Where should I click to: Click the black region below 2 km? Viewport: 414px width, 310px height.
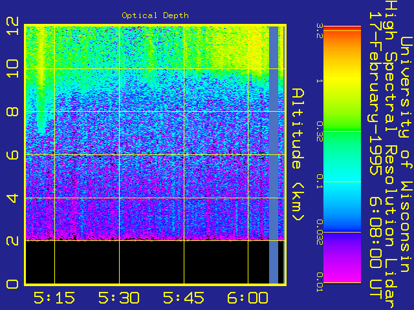(x=147, y=262)
